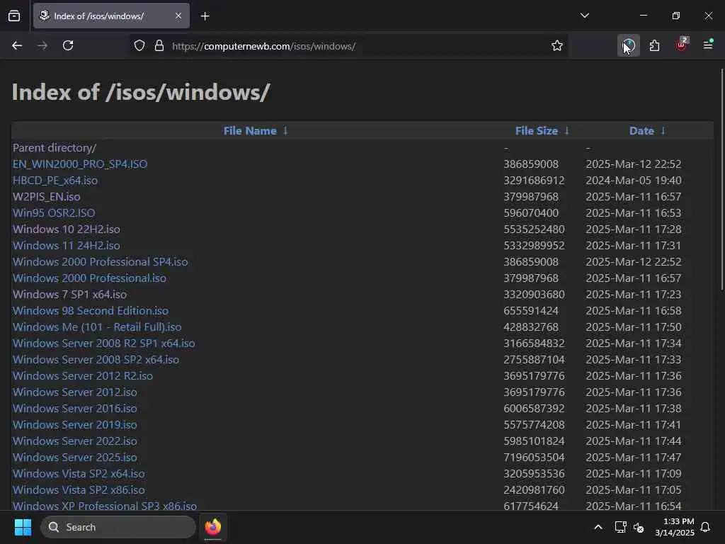Open the notification bell icon
Screen dimensions: 725x544
[x=705, y=527]
